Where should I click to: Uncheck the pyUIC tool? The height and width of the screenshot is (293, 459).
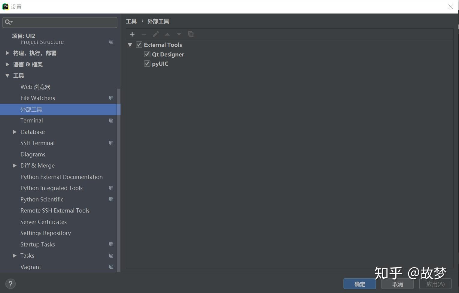pos(147,63)
